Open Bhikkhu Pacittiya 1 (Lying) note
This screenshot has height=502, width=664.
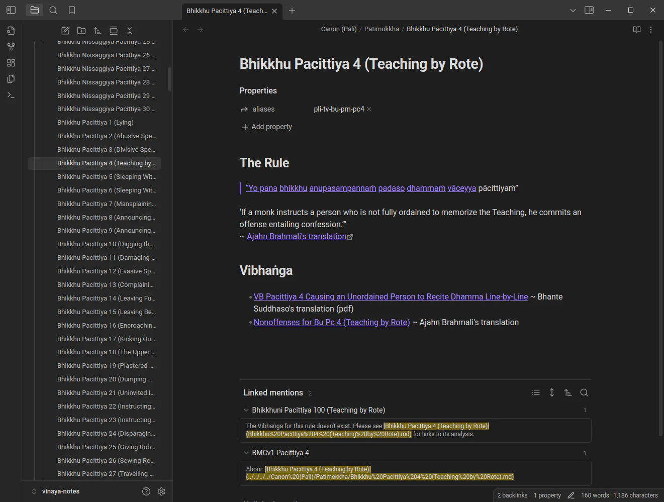coord(94,123)
